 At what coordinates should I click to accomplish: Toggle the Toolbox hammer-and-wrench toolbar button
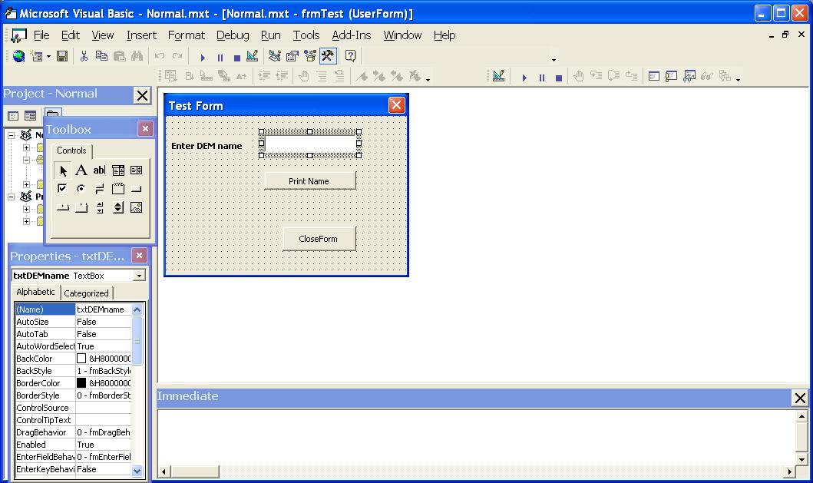click(x=328, y=56)
